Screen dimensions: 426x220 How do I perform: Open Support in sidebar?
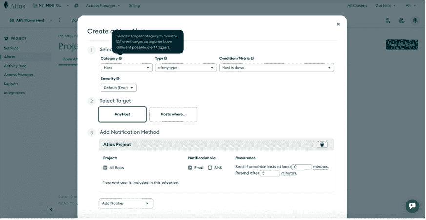tap(11, 84)
